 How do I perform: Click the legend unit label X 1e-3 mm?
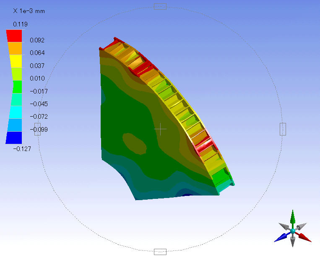point(29,11)
